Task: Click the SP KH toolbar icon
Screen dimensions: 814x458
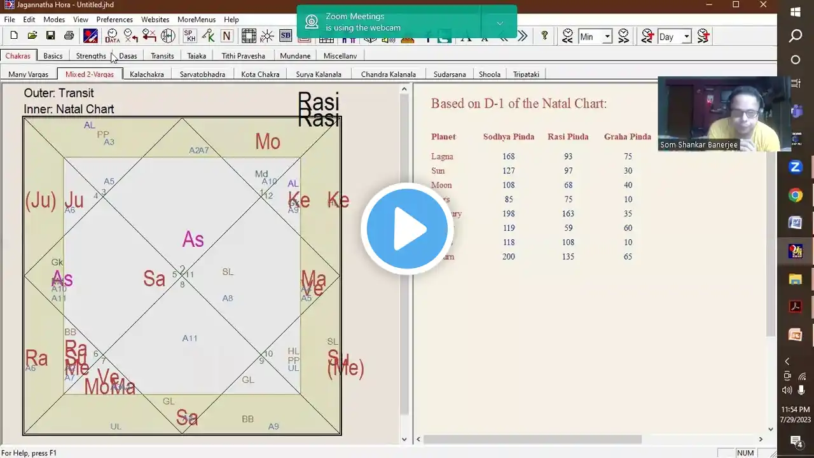Action: pos(190,36)
